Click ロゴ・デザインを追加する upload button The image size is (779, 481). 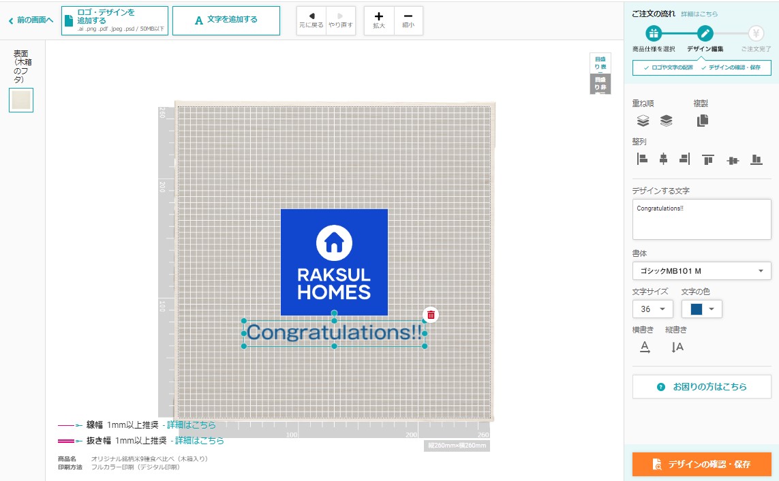point(114,20)
